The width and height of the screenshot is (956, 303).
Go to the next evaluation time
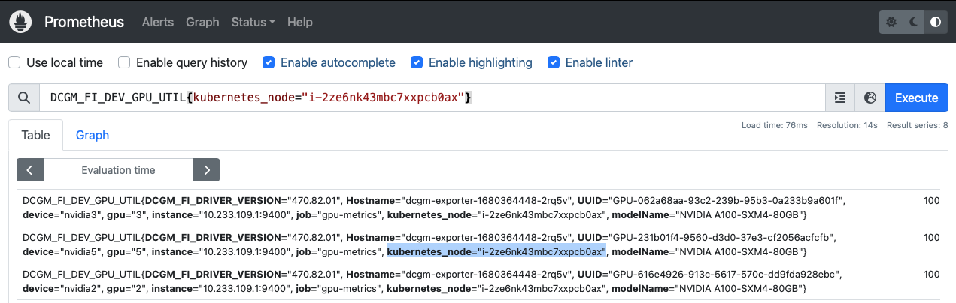click(206, 170)
